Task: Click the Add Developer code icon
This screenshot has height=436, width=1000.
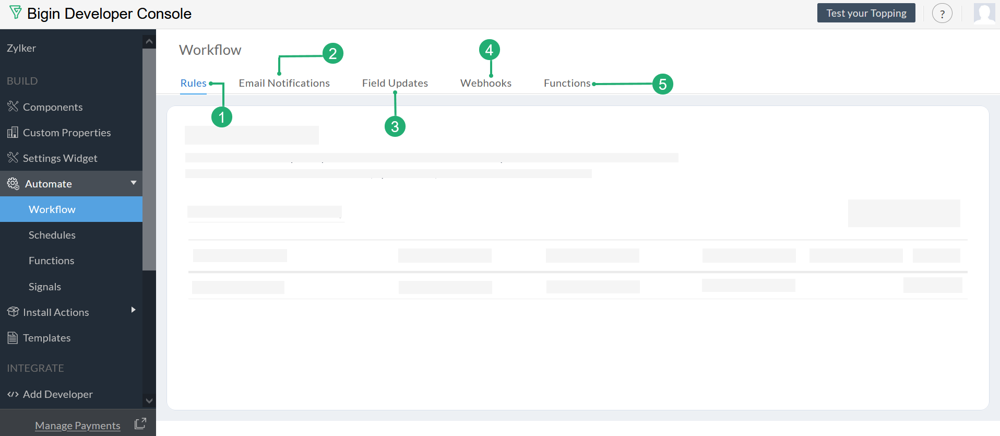Action: point(13,394)
